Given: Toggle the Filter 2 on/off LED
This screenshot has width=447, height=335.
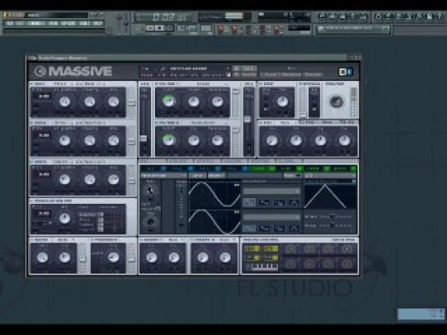Looking at the screenshot, I should [157, 123].
